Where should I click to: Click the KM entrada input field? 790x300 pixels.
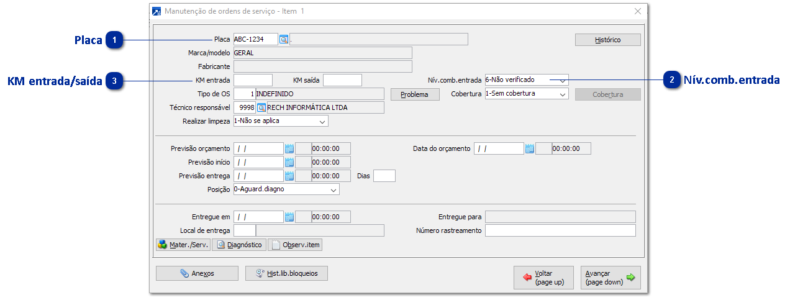253,80
